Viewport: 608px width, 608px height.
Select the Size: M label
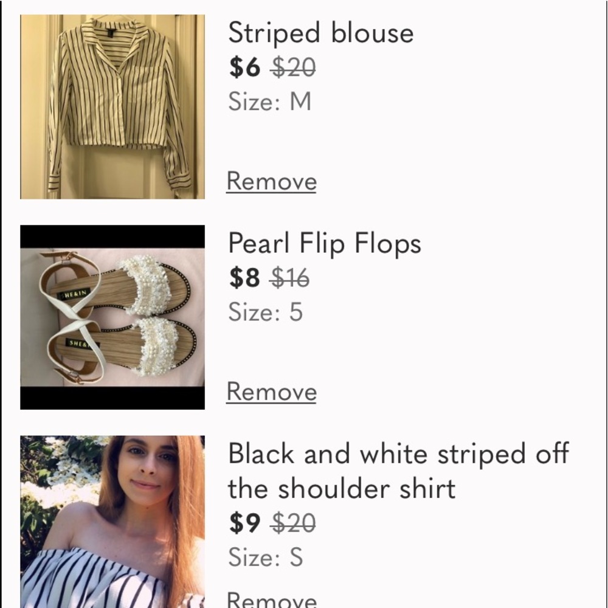[x=269, y=101]
